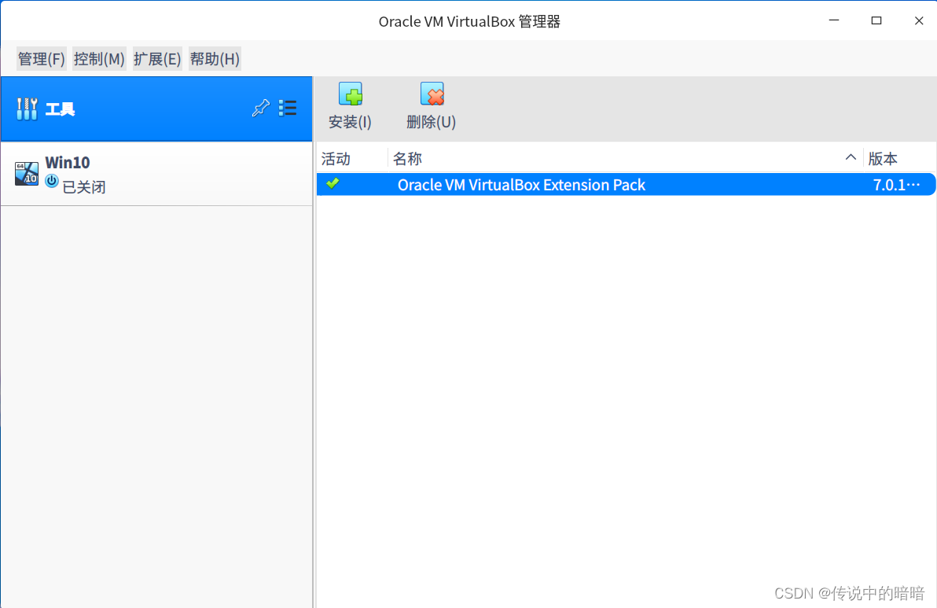
Task: Select the Win10 machine name
Action: [x=68, y=163]
